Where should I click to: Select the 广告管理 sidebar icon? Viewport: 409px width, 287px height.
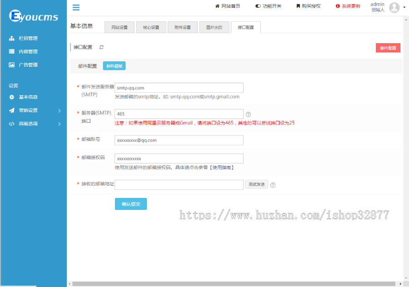click(x=11, y=64)
